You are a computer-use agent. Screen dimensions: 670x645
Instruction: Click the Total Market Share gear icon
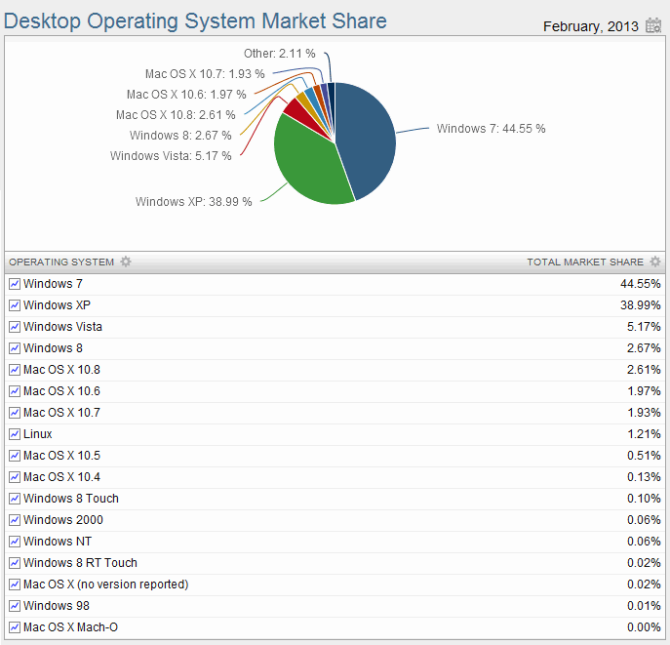click(x=655, y=262)
